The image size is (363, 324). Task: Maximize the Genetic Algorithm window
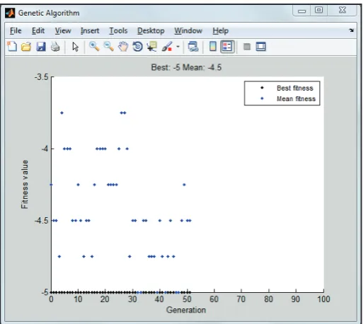point(318,11)
